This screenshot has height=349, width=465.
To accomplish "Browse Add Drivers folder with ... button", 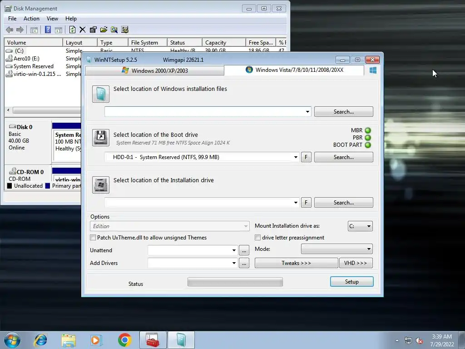I will point(244,263).
